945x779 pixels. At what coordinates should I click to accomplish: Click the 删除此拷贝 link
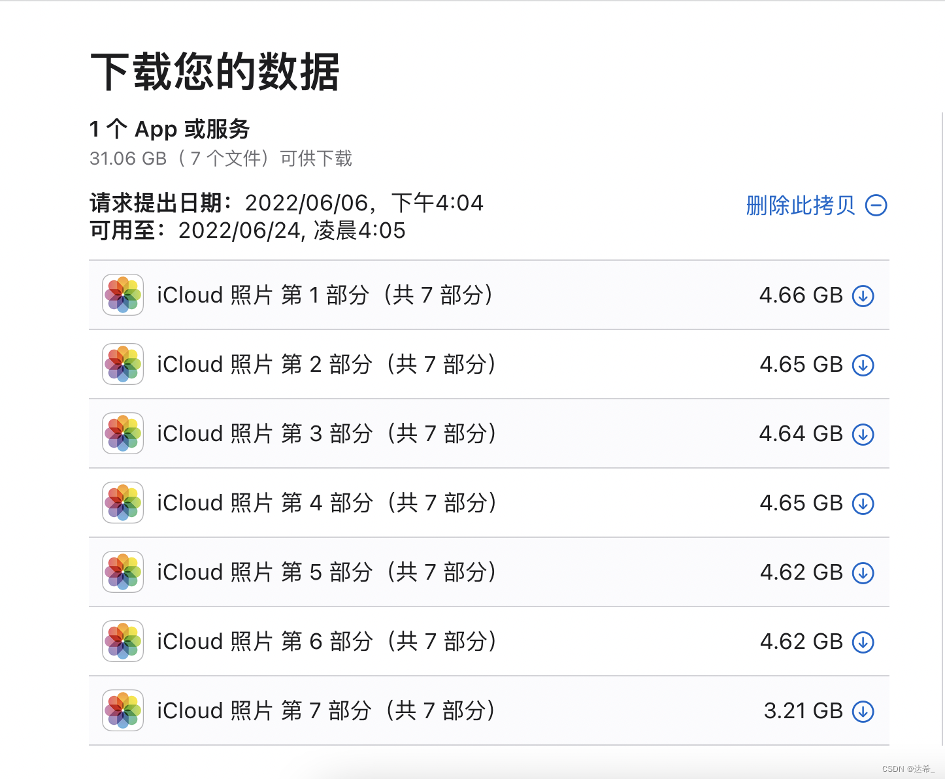pos(801,205)
